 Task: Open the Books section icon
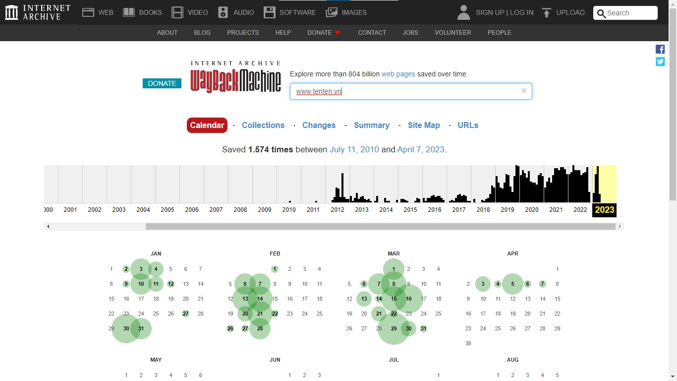click(x=129, y=12)
